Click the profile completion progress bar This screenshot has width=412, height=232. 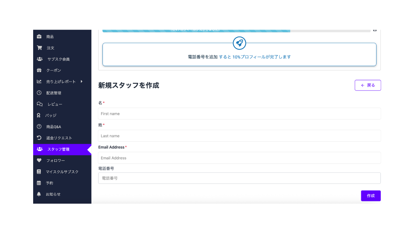(236, 31)
